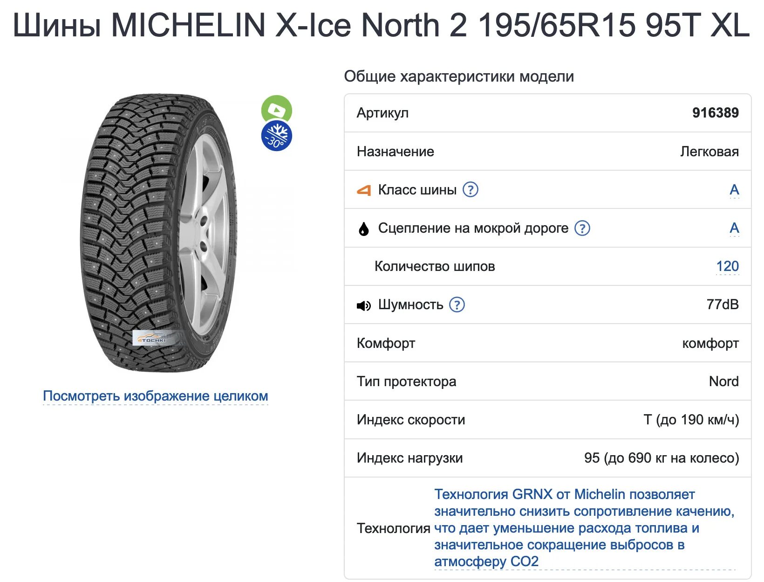
Task: Click the Класс шины value A
Action: click(734, 190)
